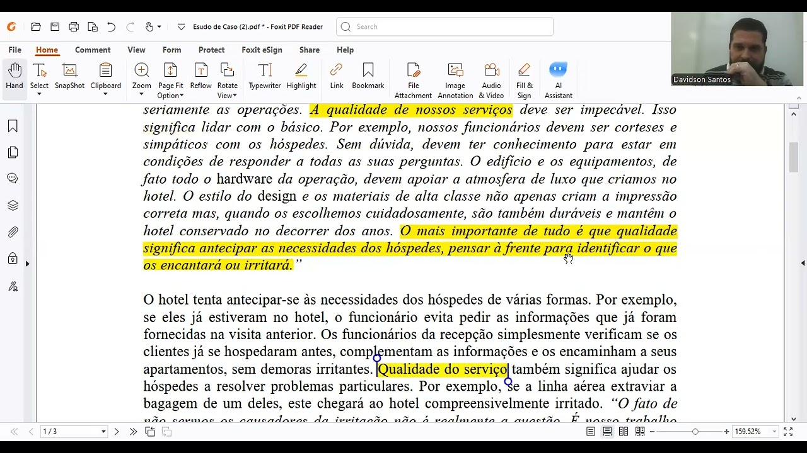Switch to the View tab
Image resolution: width=807 pixels, height=453 pixels.
click(136, 50)
